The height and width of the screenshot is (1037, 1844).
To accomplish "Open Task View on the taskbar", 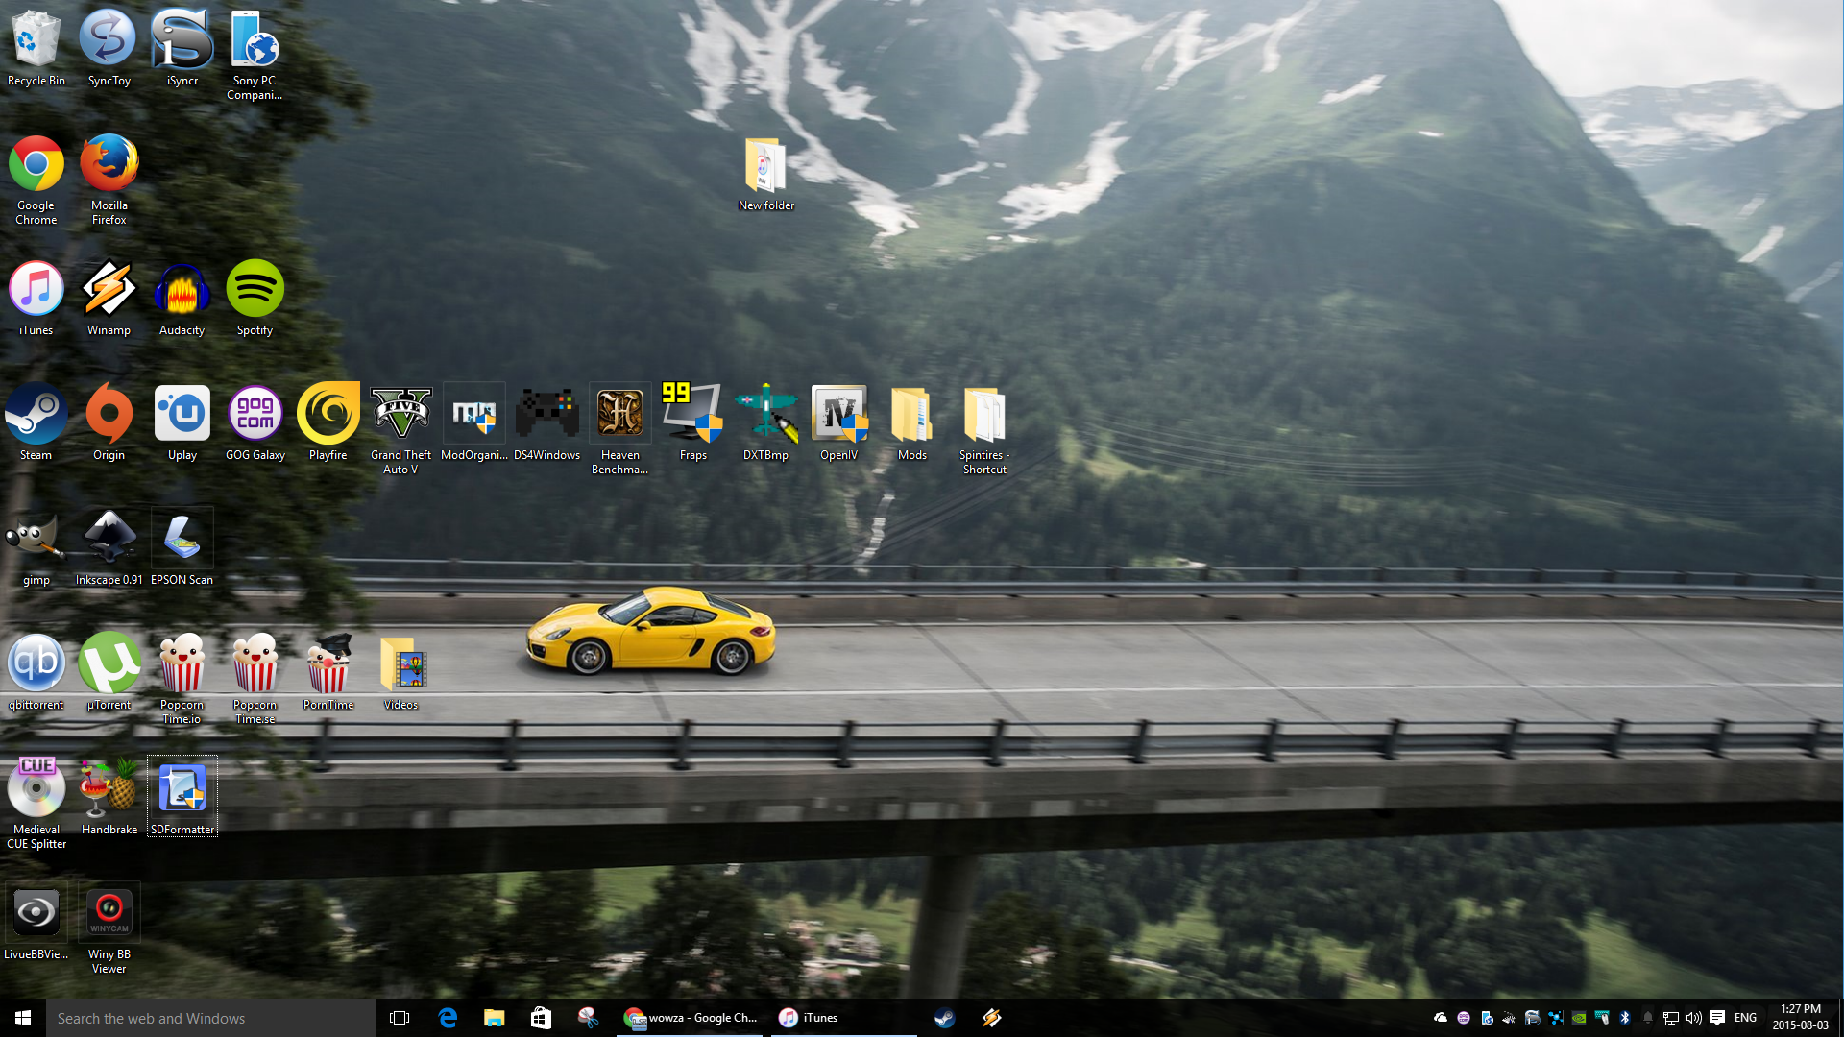I will pos(400,1018).
